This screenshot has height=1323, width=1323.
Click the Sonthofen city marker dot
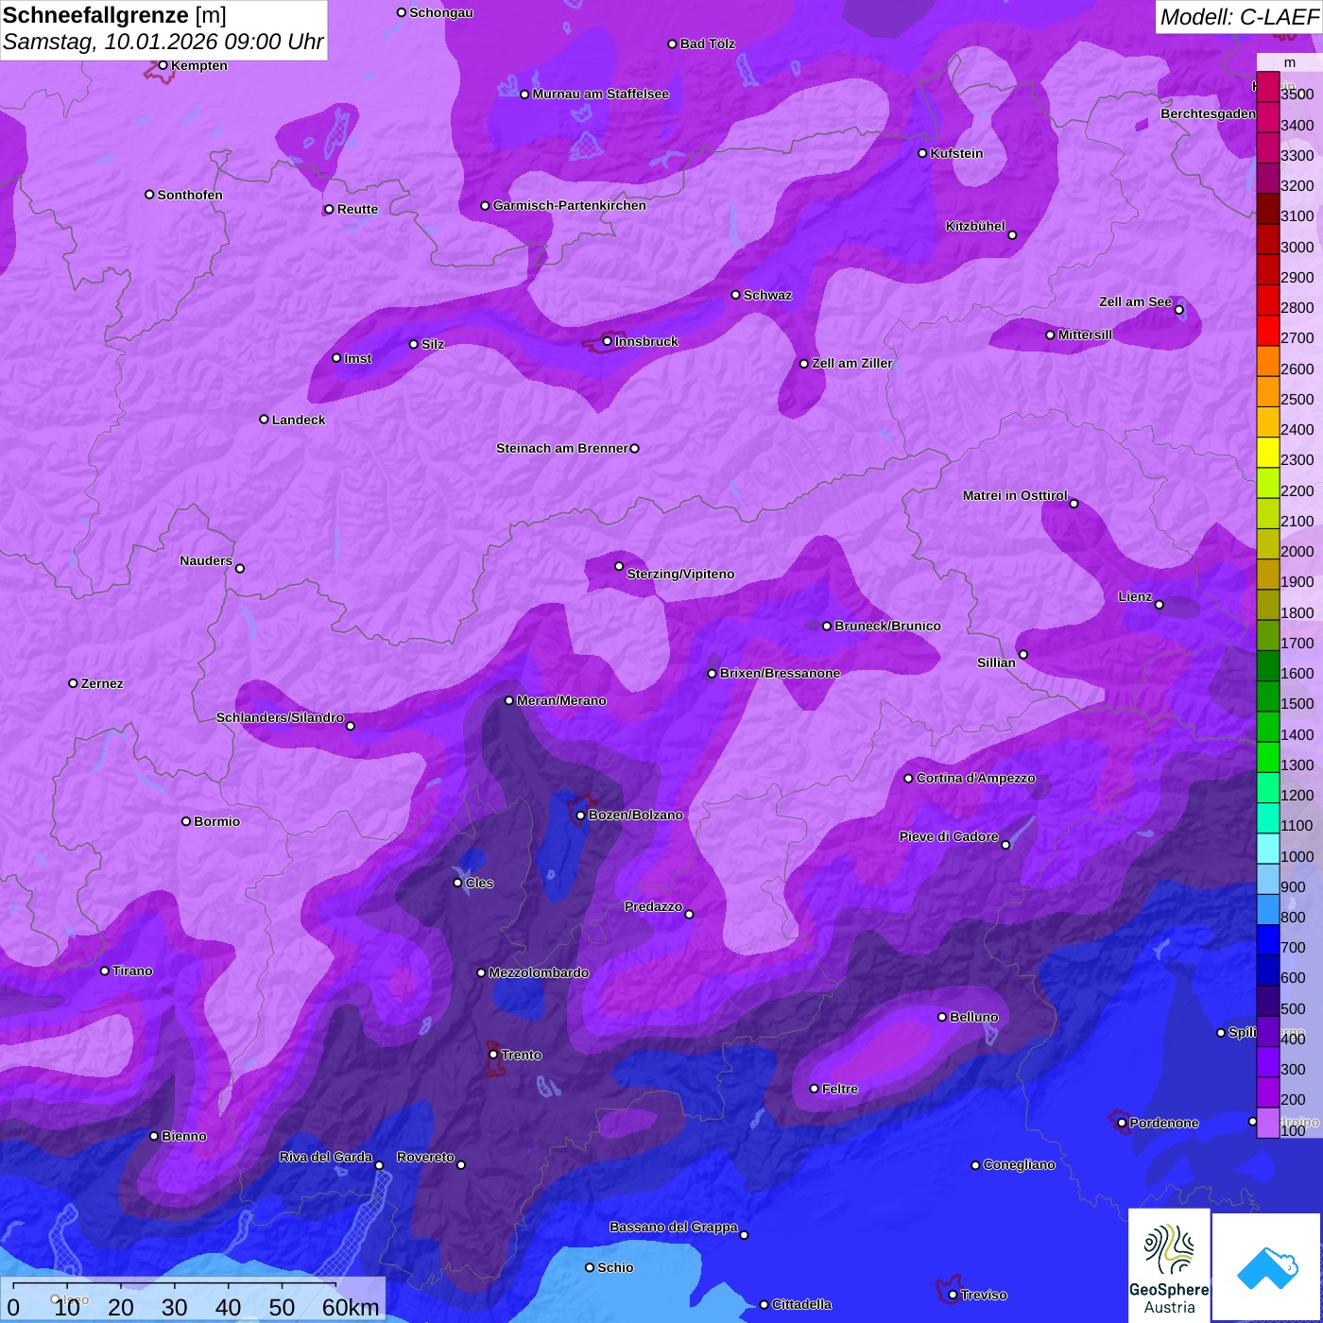[149, 195]
